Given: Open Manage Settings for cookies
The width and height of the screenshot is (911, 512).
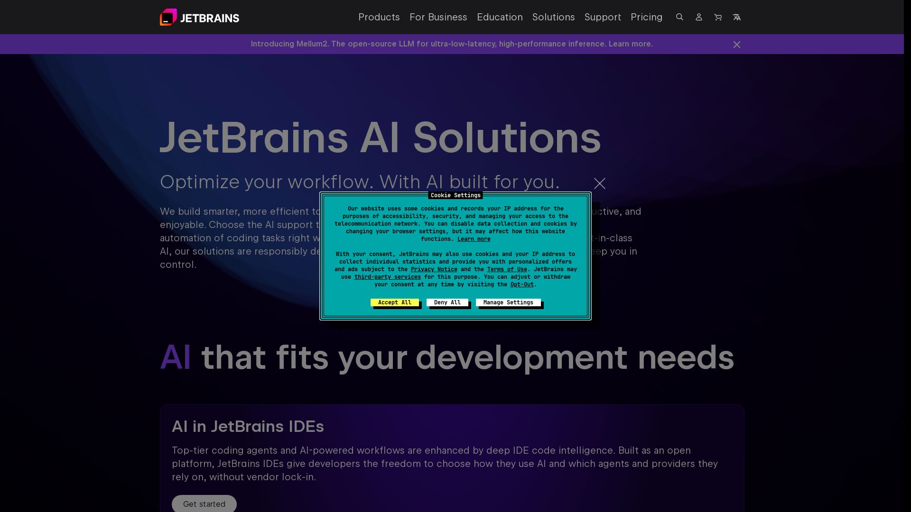Looking at the screenshot, I should click(x=508, y=302).
